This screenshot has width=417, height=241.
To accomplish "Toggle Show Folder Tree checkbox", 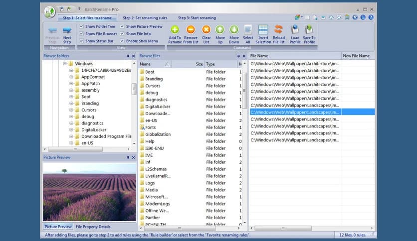I will 81,26.
